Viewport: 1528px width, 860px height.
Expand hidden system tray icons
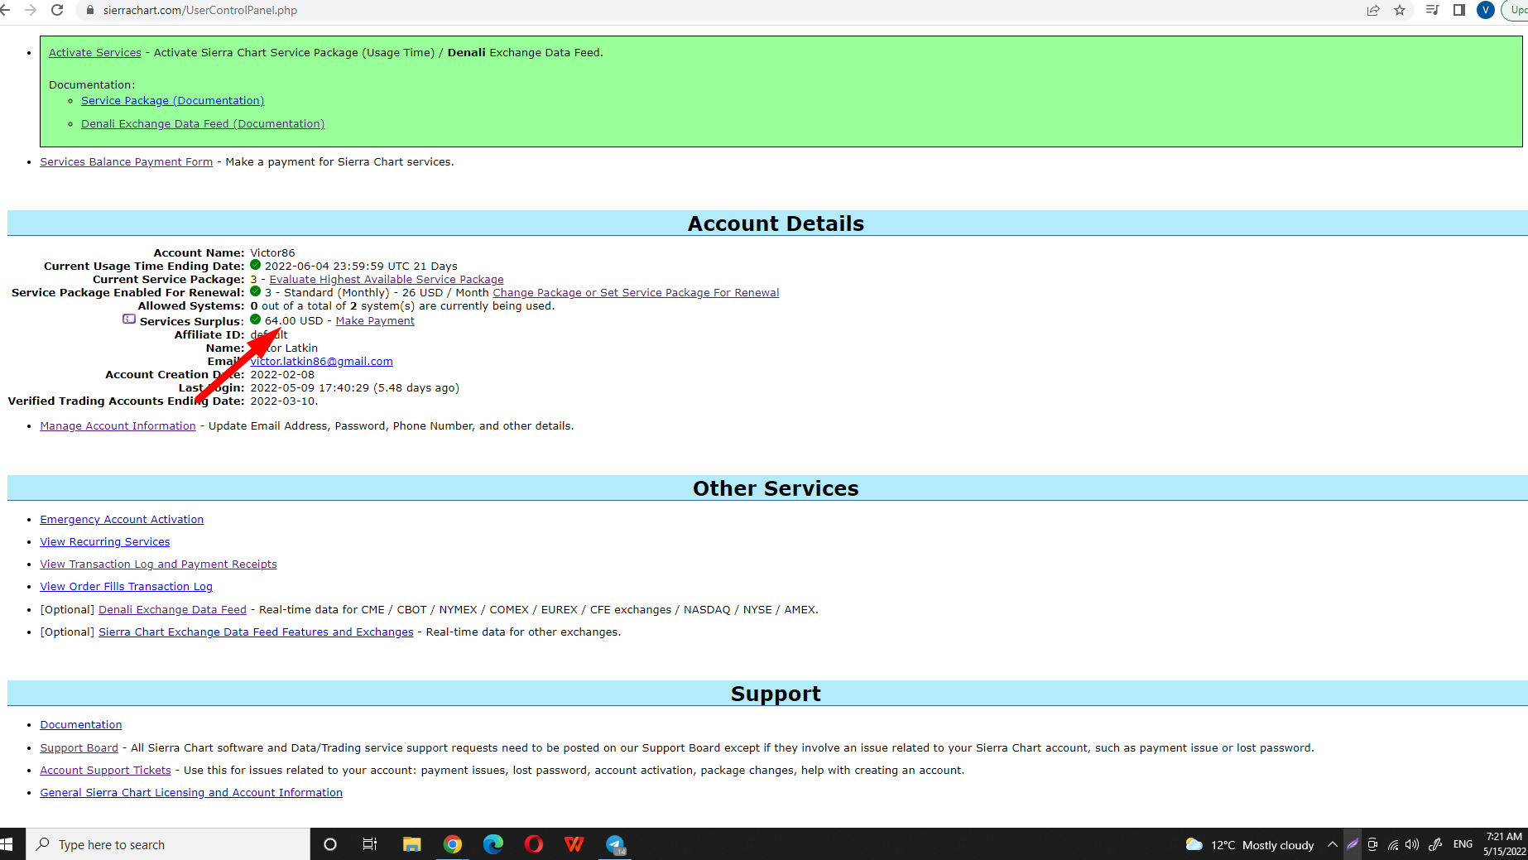coord(1332,844)
